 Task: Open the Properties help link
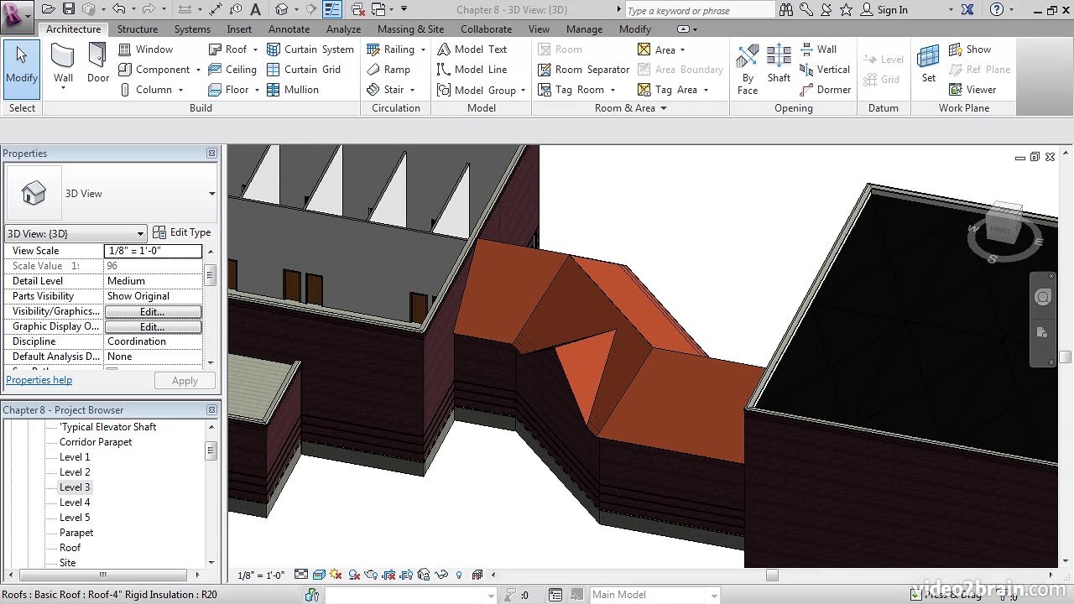click(x=39, y=380)
